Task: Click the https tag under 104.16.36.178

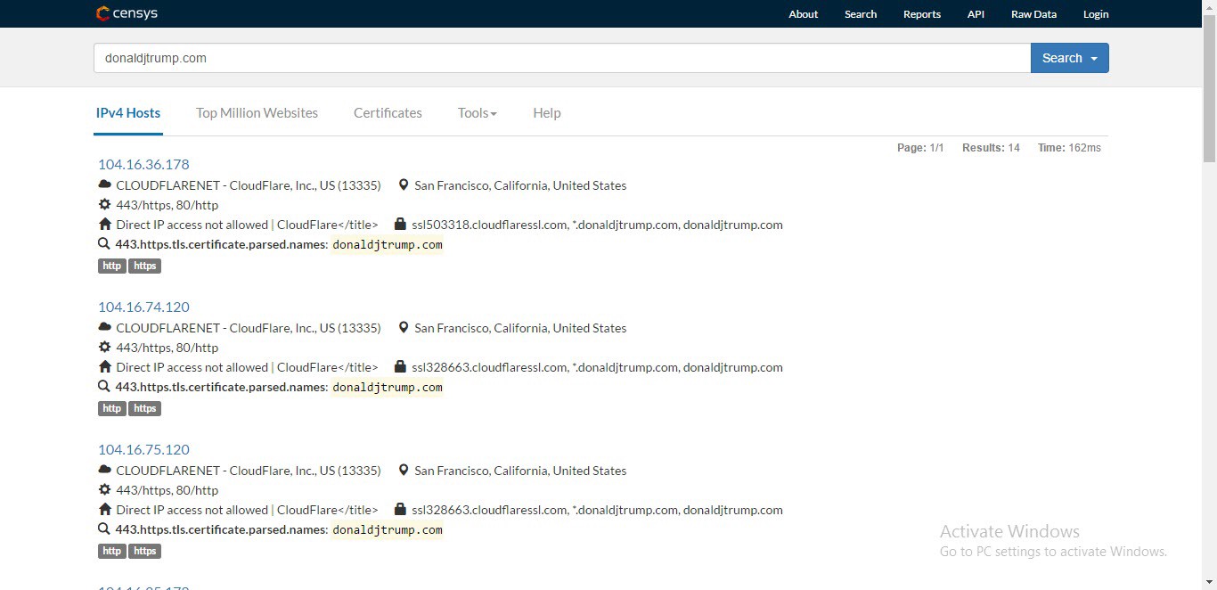Action: (x=144, y=266)
